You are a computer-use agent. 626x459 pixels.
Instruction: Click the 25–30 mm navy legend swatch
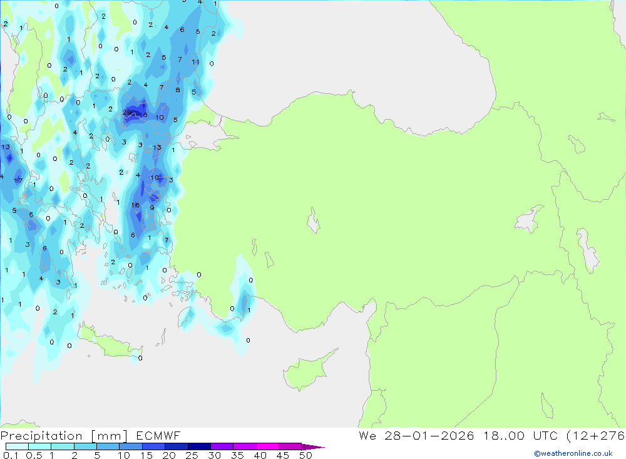click(x=199, y=446)
